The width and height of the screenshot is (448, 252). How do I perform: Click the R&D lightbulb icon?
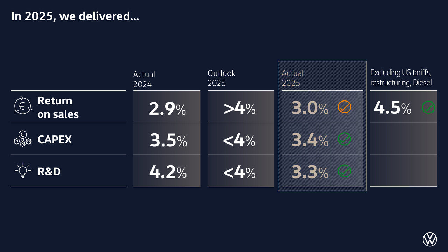tap(23, 170)
